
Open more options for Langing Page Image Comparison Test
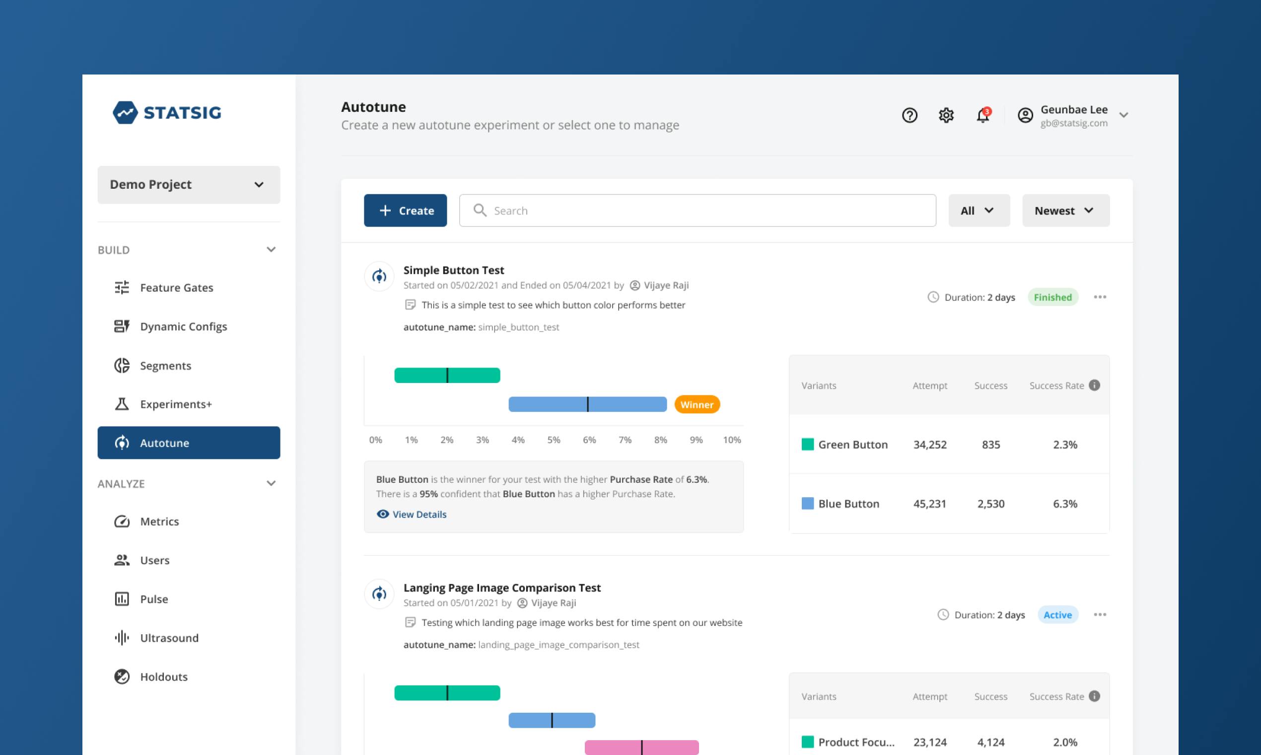1100,614
